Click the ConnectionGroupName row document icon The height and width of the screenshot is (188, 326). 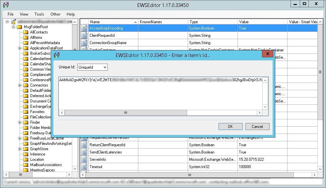(84, 43)
